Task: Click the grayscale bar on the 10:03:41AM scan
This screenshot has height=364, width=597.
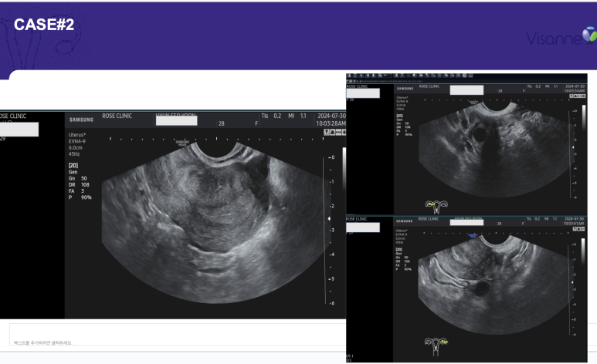Action: 583,251
